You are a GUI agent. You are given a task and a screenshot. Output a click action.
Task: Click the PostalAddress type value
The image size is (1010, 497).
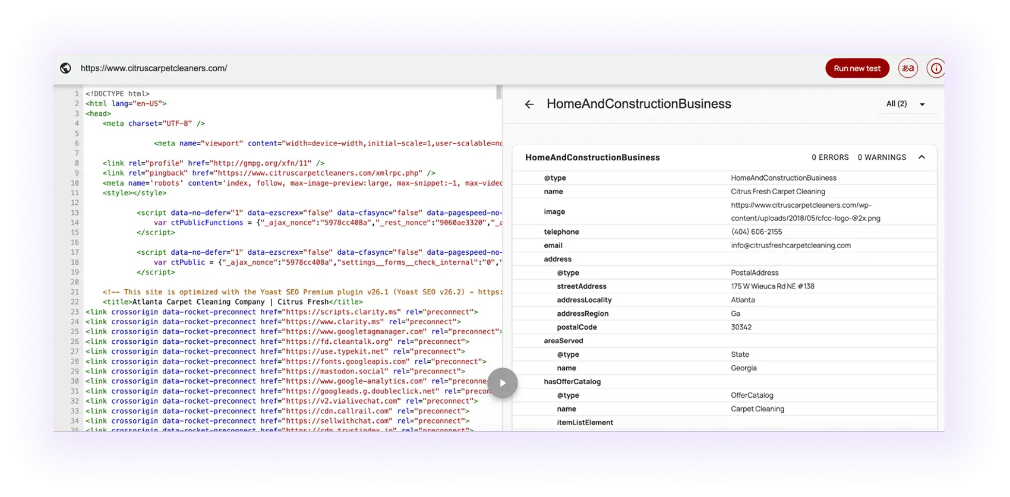pos(755,273)
